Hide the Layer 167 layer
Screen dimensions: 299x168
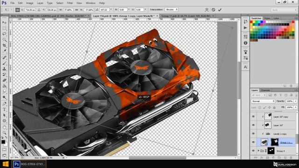[253, 125]
